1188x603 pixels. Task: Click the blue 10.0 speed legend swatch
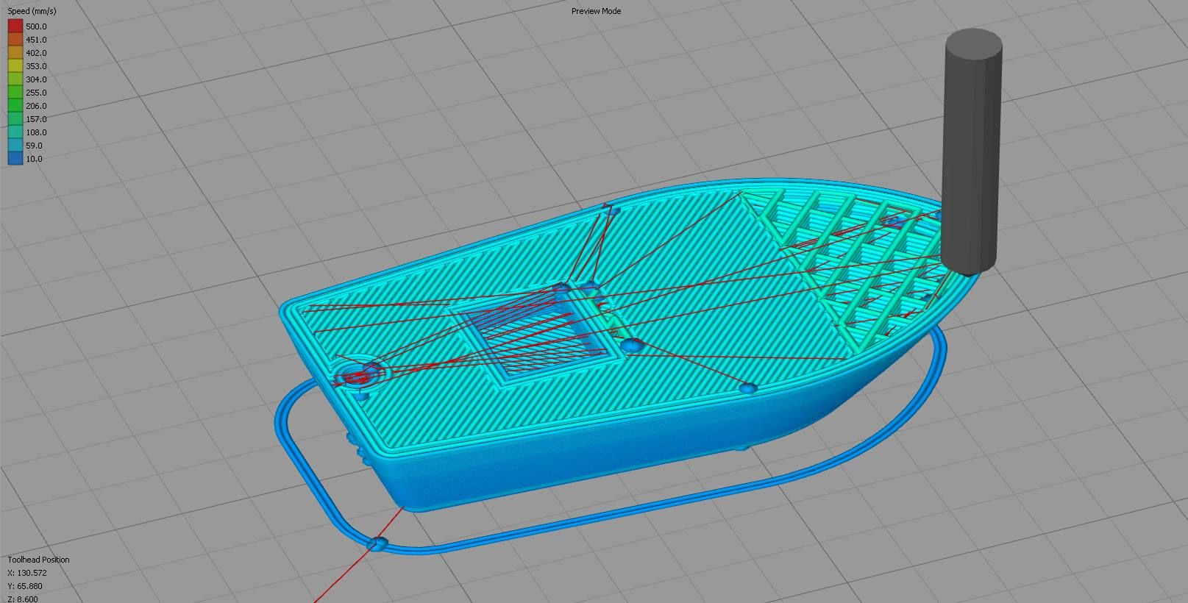coord(15,159)
